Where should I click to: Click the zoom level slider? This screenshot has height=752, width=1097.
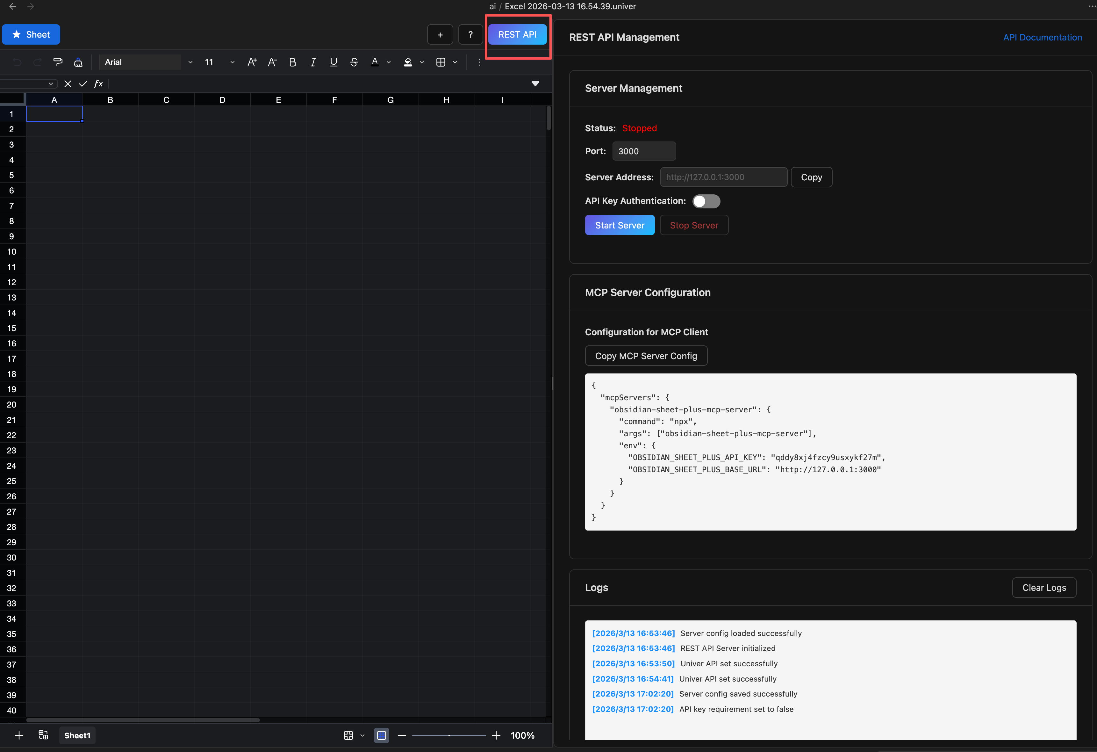[x=448, y=735]
